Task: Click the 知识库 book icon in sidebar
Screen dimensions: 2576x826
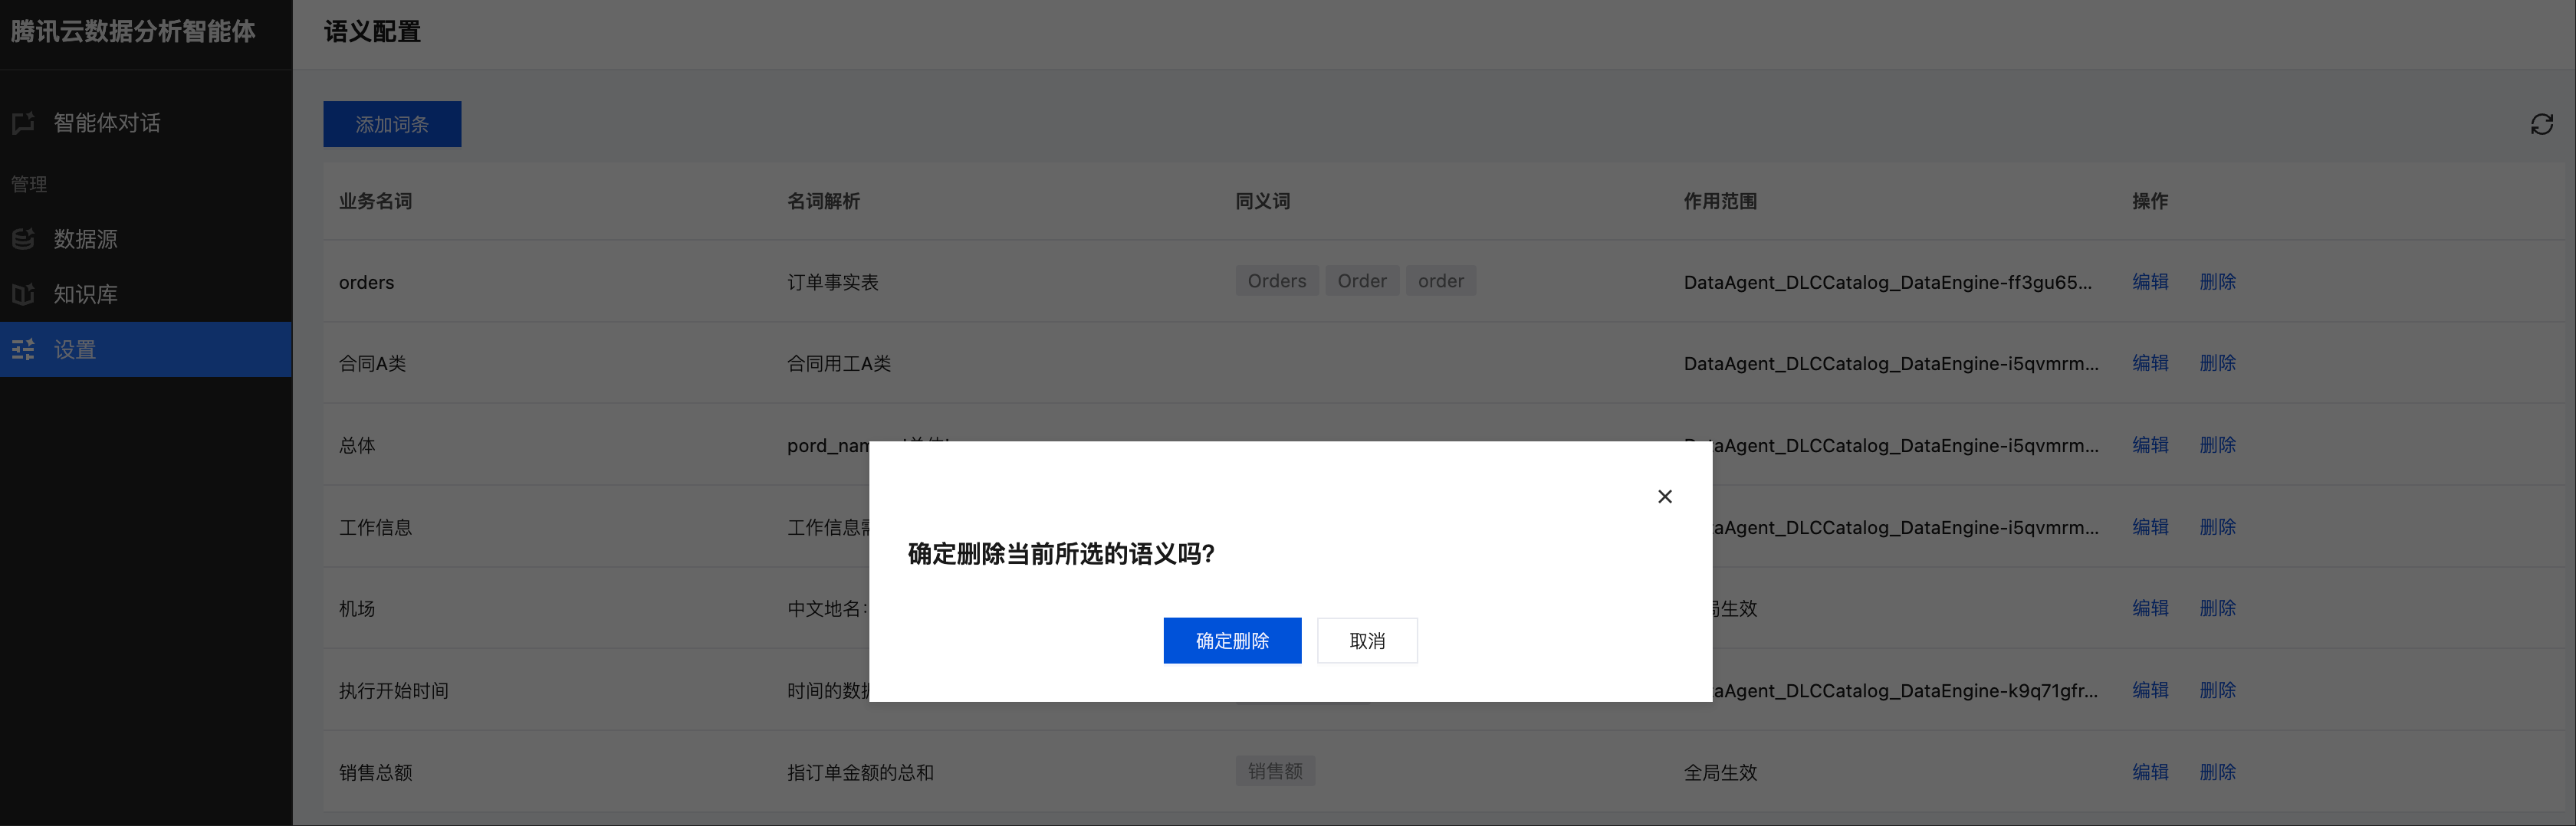Action: coord(23,294)
